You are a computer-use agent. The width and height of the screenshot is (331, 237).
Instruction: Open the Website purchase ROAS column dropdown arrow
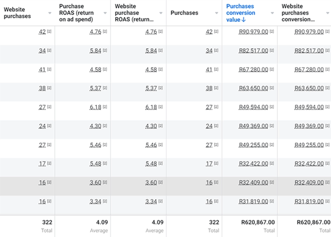pos(161,13)
